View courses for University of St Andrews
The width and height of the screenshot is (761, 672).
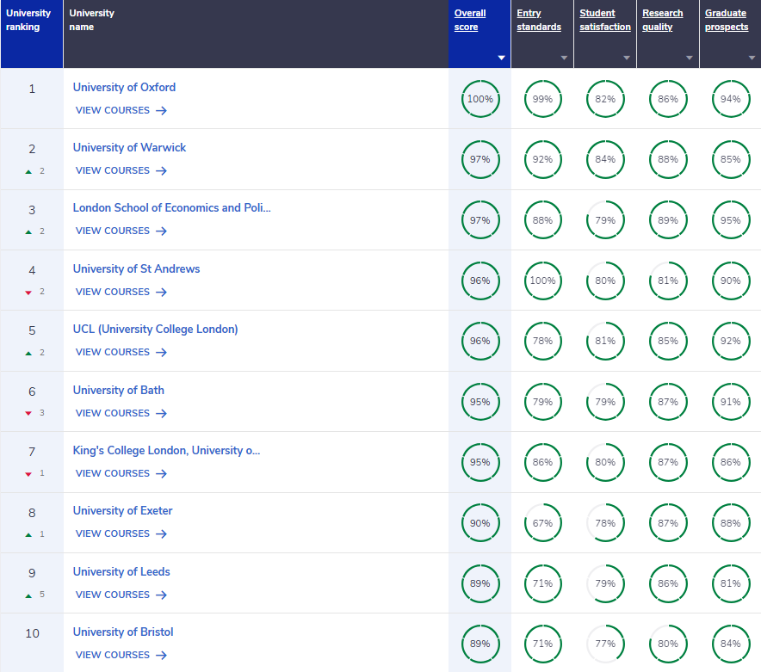[121, 292]
